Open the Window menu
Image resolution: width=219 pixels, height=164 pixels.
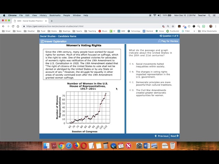(77, 15)
